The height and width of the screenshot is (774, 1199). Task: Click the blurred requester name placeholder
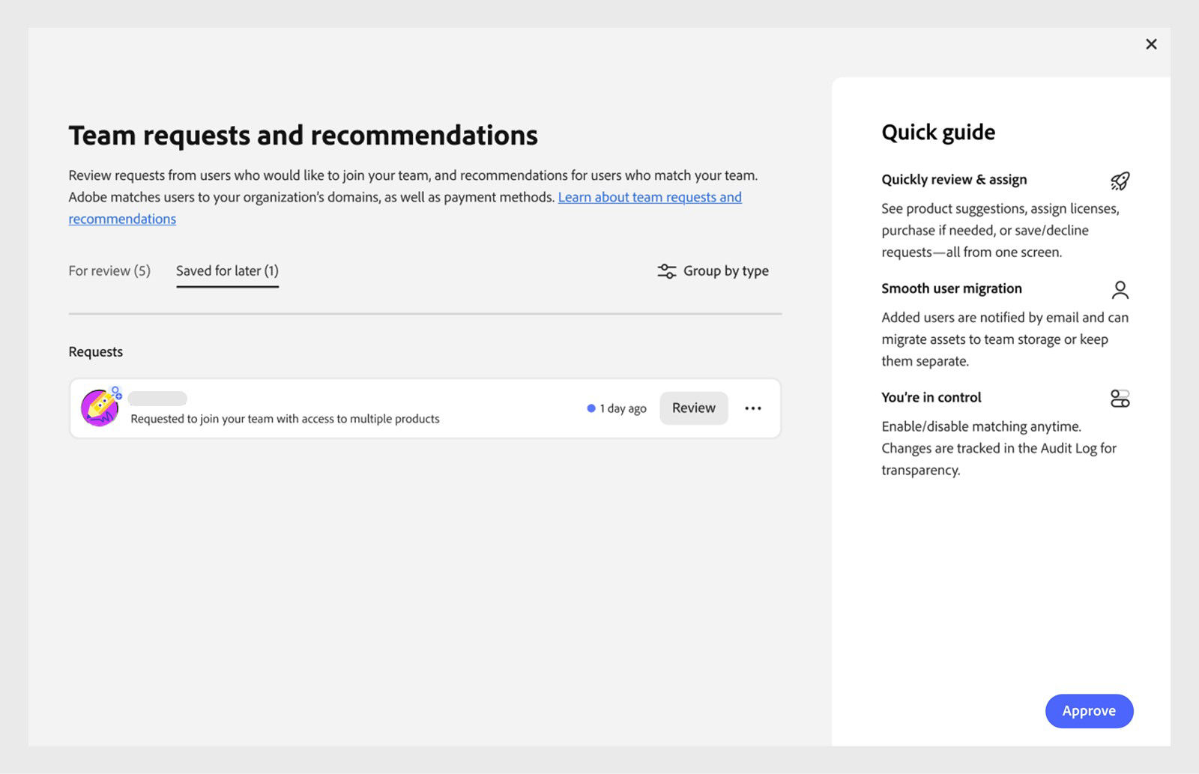tap(157, 399)
